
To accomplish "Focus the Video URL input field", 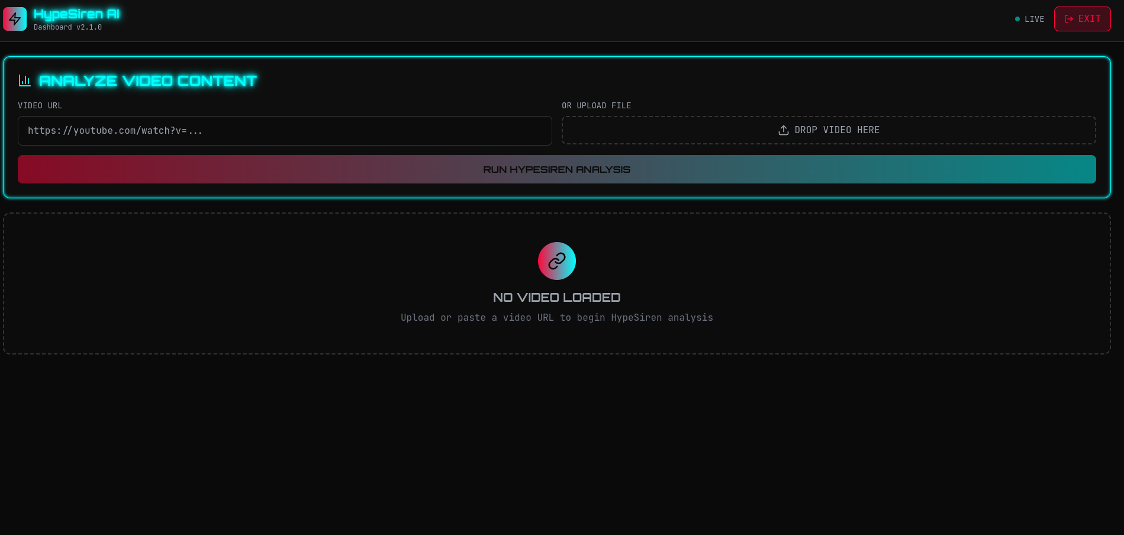I will 285,131.
